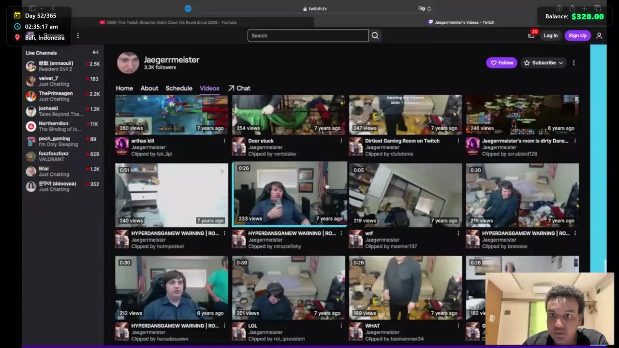Open options dots for WHAT clip
Viewport: 619px width, 348px height.
pos(458,326)
